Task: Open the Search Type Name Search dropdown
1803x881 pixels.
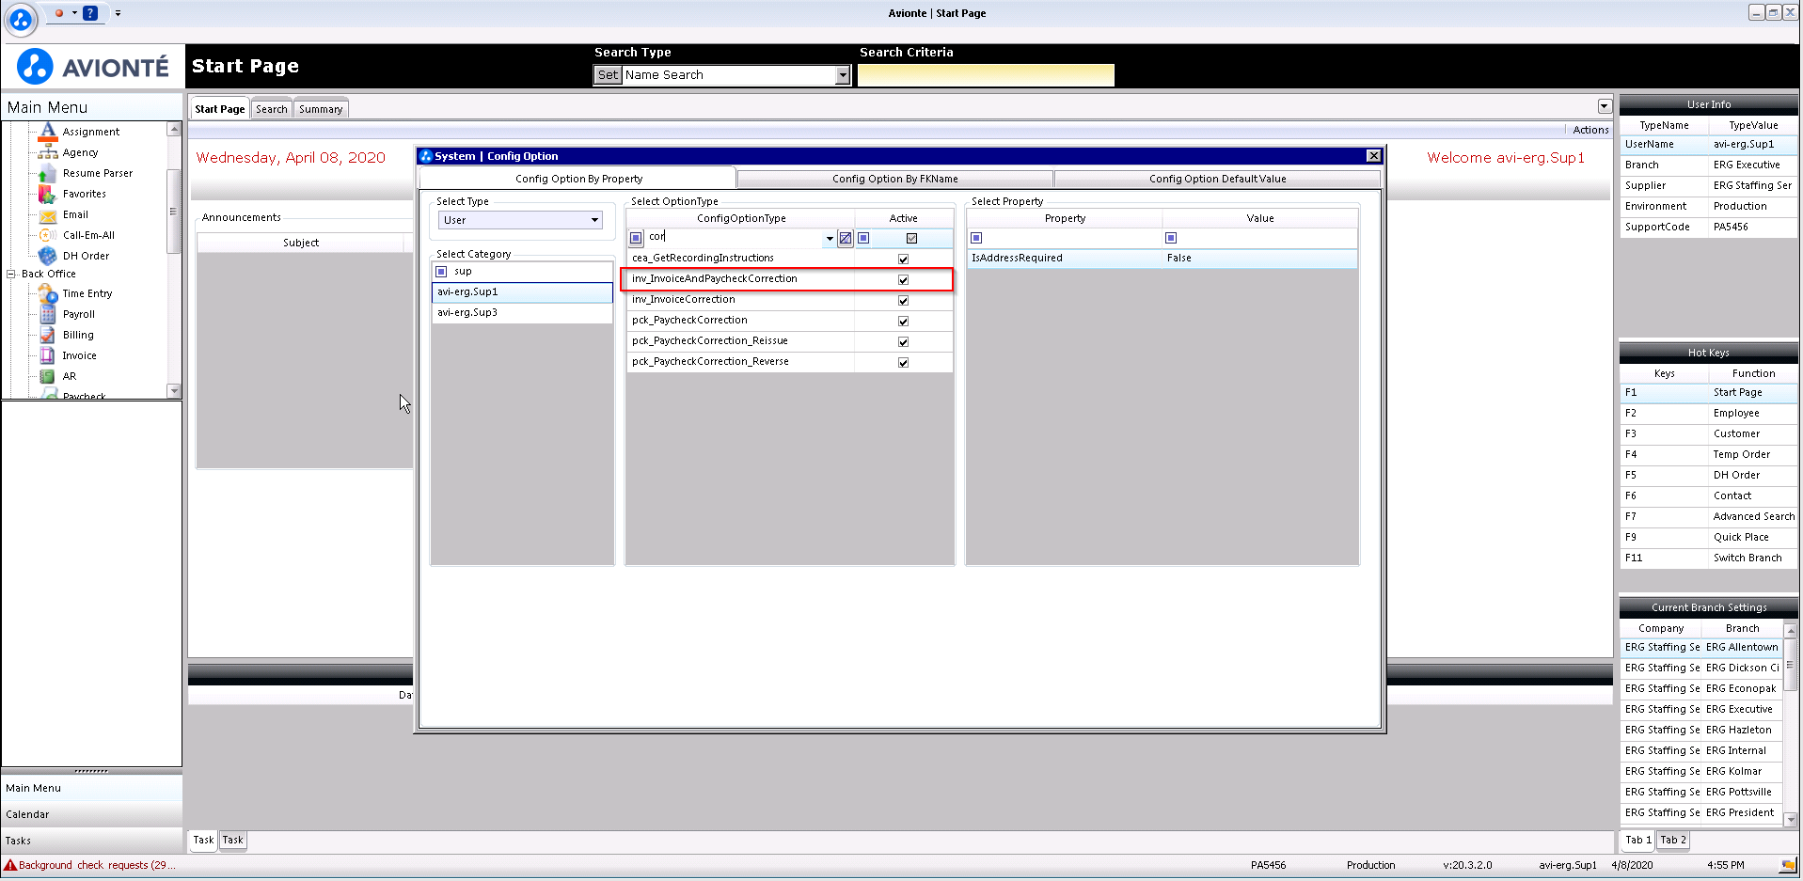Action: [843, 75]
